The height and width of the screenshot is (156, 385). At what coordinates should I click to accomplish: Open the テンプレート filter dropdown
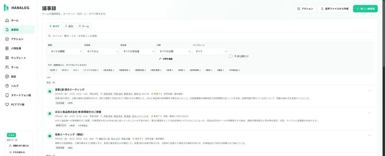(x=210, y=51)
